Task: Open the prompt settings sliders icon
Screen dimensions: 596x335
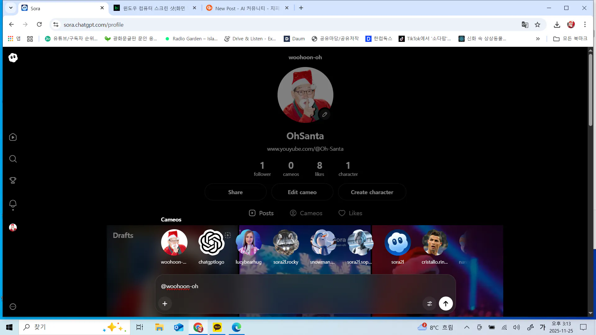Action: 429,304
